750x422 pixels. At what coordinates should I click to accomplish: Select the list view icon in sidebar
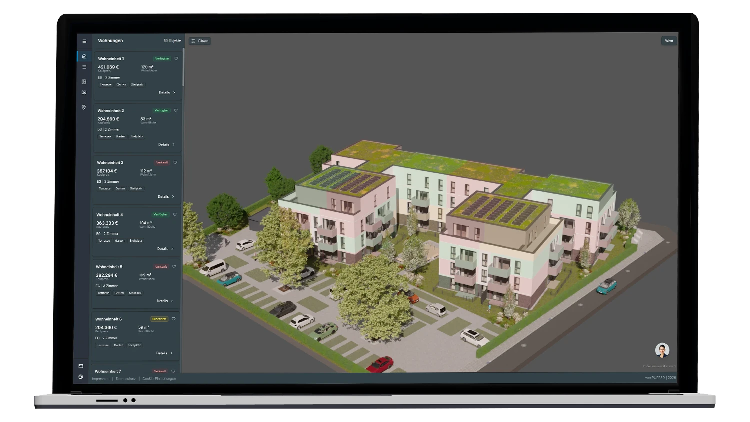tap(84, 67)
